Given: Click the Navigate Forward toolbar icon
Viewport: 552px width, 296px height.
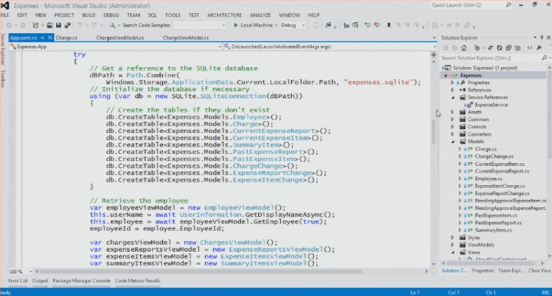Looking at the screenshot, I should 23,25.
